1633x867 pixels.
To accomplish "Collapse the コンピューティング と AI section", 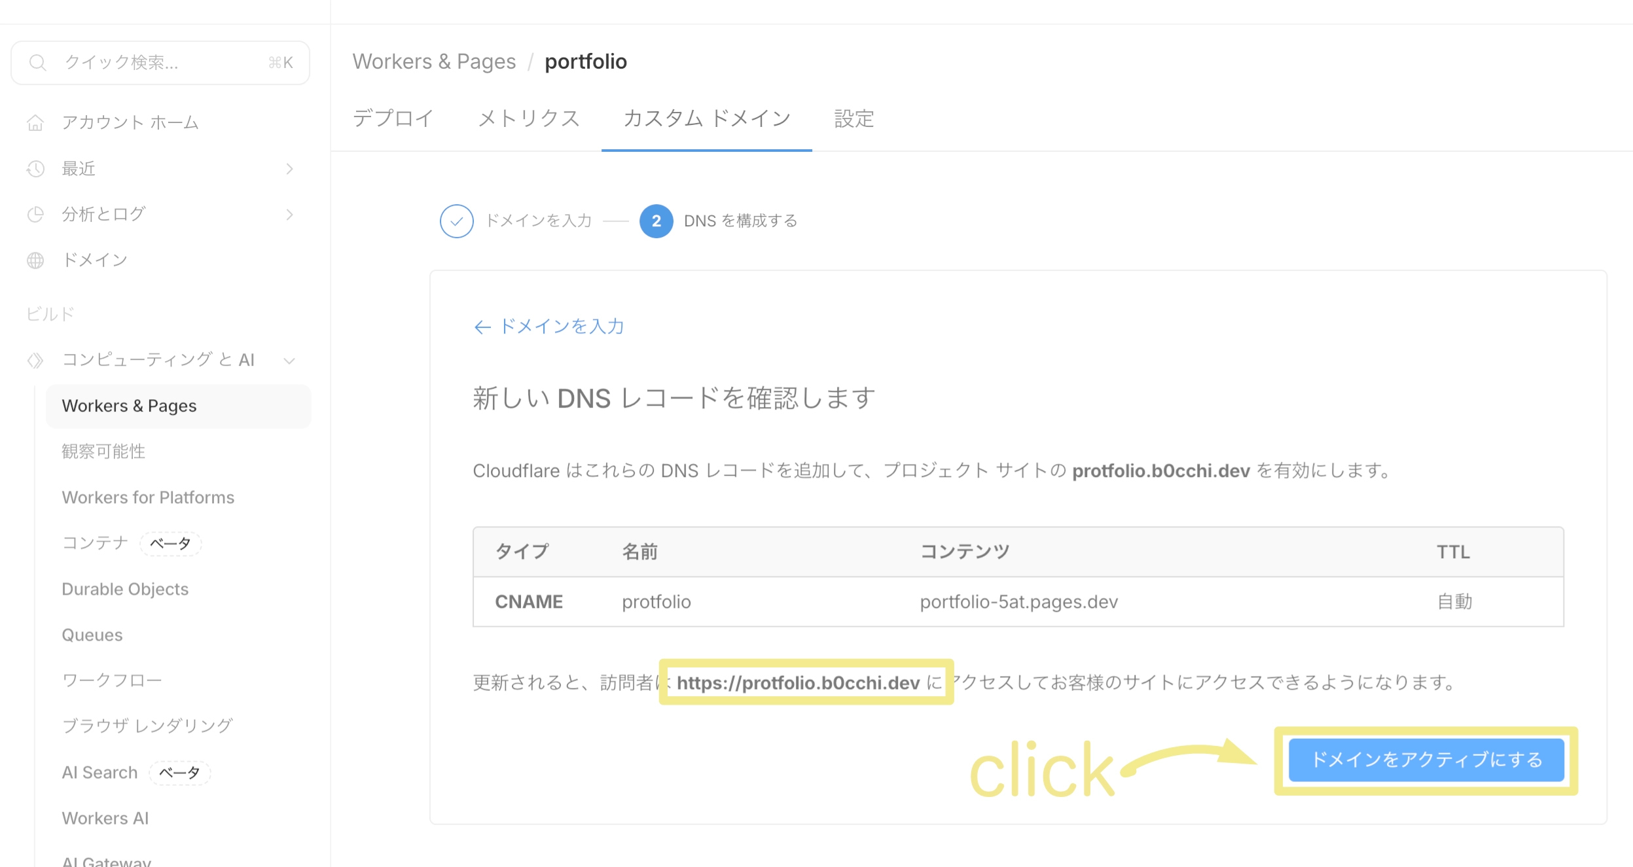I will click(290, 360).
